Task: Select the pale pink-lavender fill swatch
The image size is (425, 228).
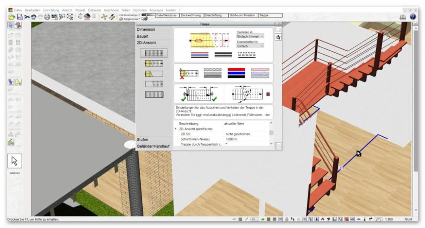Action: click(x=260, y=73)
